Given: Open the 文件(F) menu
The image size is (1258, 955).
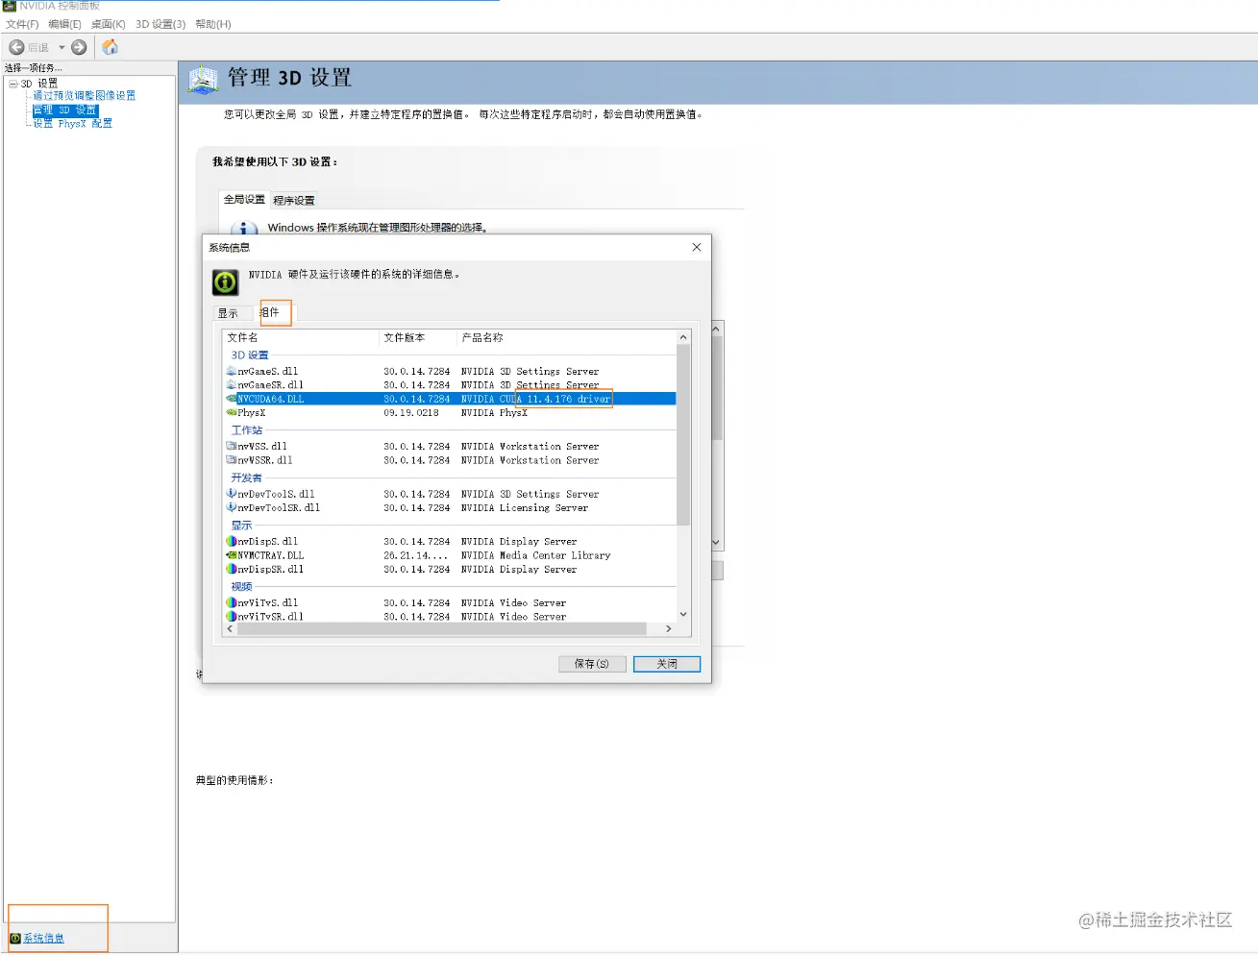Looking at the screenshot, I should (22, 24).
